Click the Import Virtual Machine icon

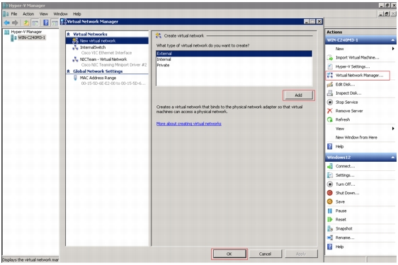(330, 57)
